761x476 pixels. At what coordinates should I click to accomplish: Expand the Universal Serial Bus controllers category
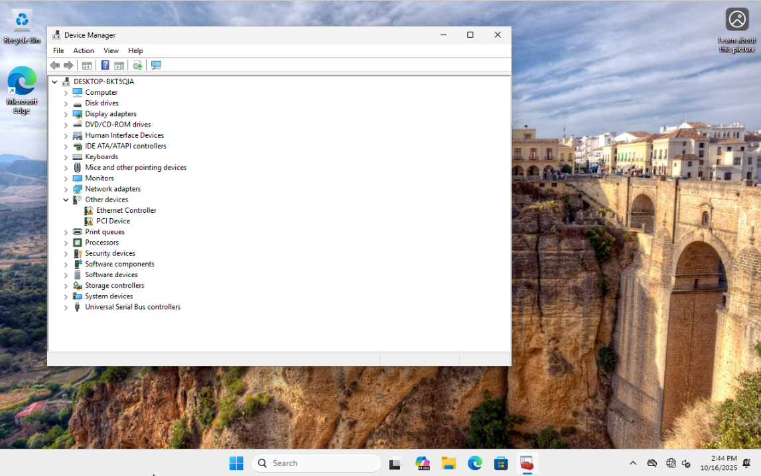pyautogui.click(x=66, y=308)
